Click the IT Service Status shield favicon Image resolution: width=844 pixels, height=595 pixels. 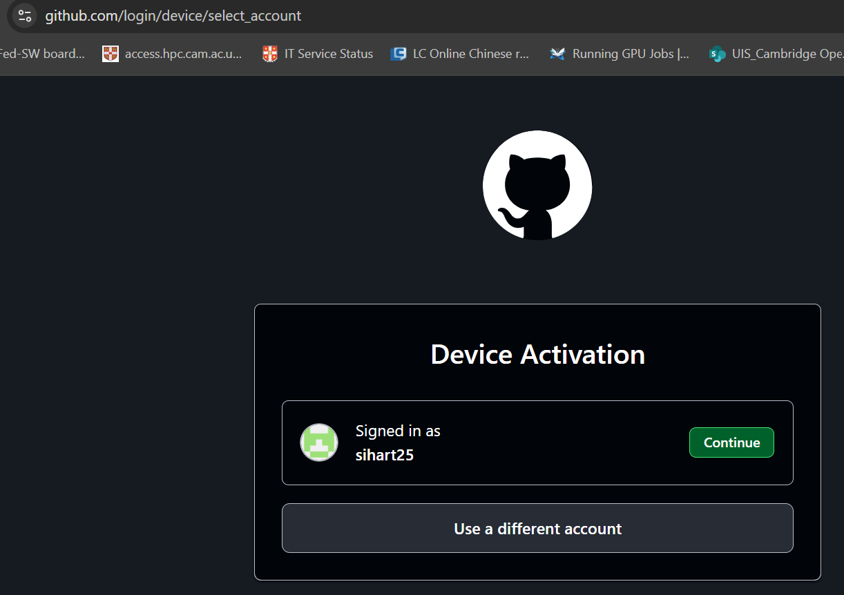pyautogui.click(x=270, y=54)
